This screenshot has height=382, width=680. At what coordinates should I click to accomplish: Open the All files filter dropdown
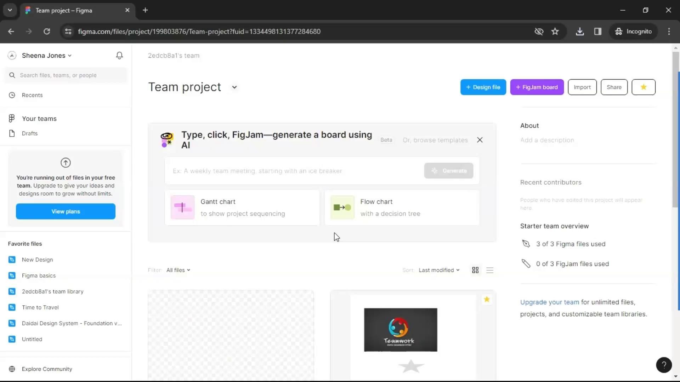tap(178, 270)
